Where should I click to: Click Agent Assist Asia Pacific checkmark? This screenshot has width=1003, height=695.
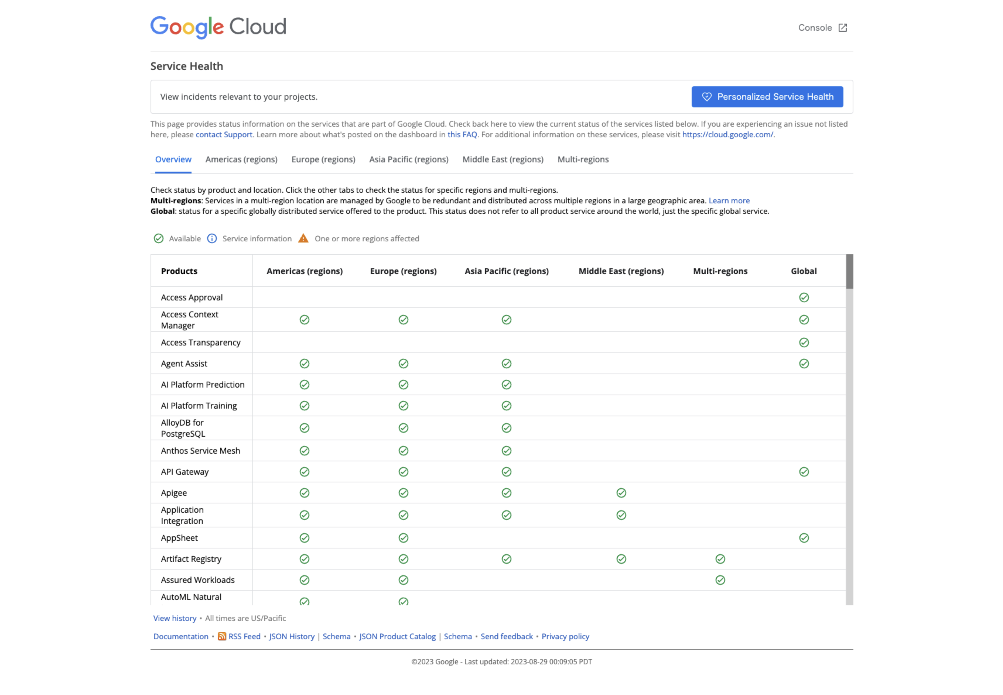pyautogui.click(x=506, y=363)
